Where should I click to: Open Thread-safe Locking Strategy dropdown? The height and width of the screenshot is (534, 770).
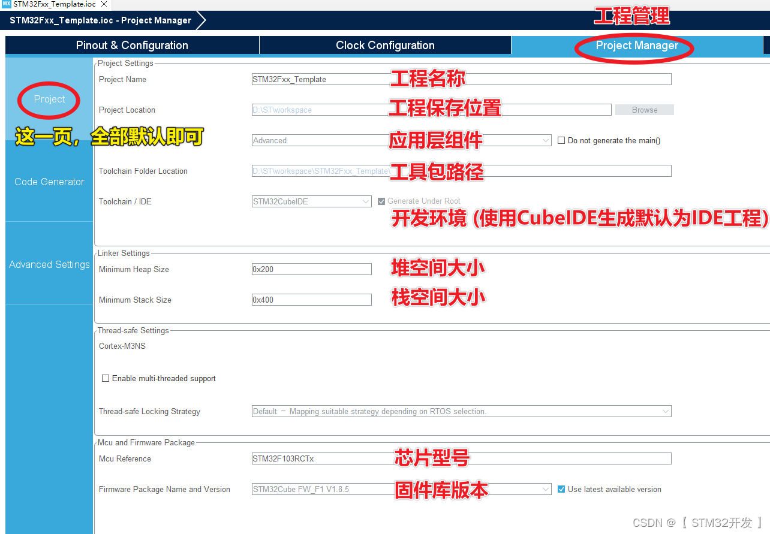461,411
